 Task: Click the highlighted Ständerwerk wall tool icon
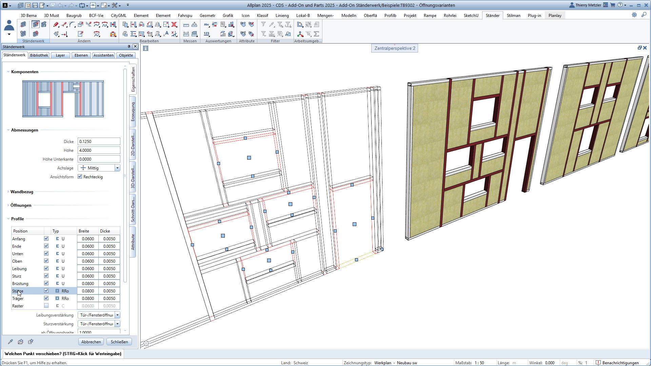point(35,24)
